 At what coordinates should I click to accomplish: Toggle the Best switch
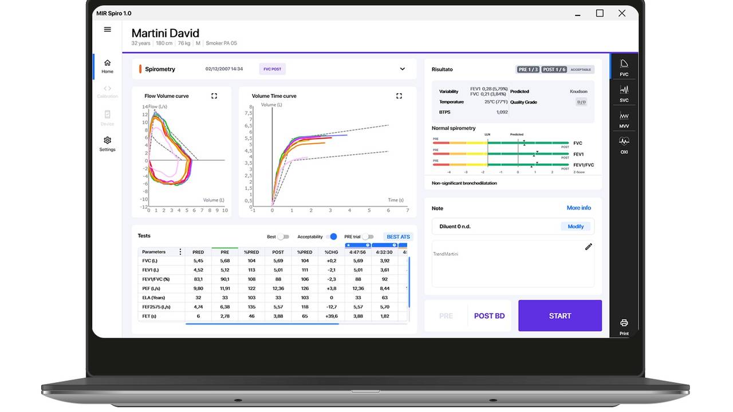(283, 237)
